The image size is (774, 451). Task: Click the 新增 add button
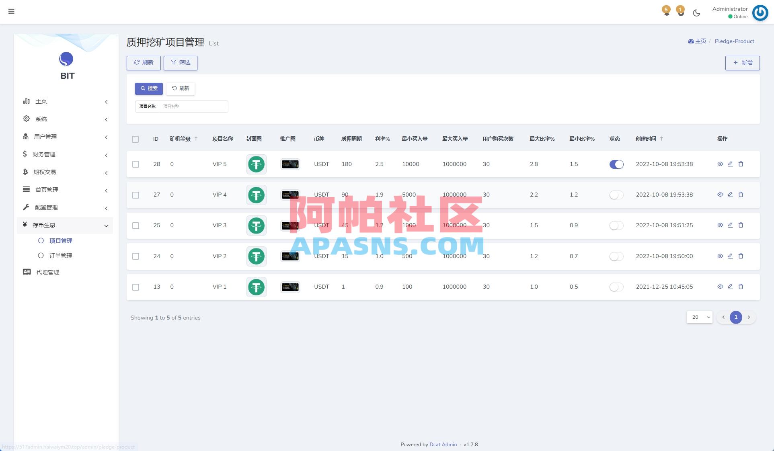(x=742, y=63)
